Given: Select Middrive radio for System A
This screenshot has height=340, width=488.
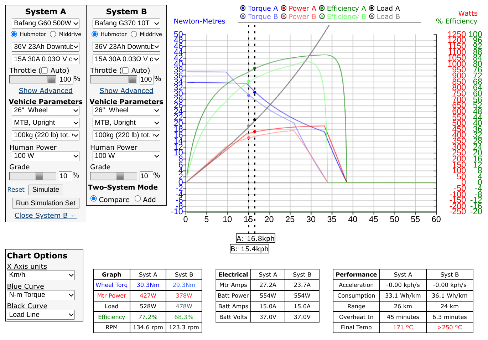Looking at the screenshot, I should click(x=53, y=34).
